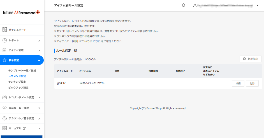Click the アイテムコード column header
The width and height of the screenshot is (264, 138).
tap(65, 71)
